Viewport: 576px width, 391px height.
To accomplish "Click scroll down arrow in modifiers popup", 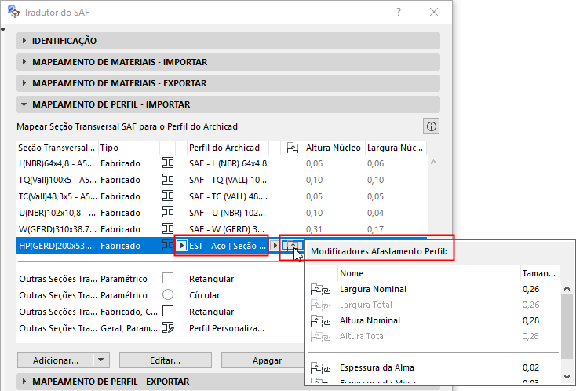I will (x=567, y=377).
